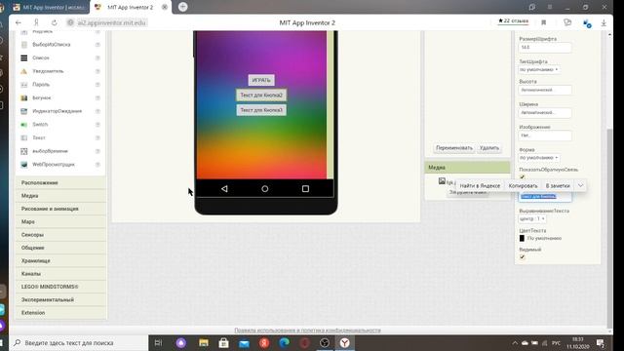Select Текст для Кнопка3 button in preview
This screenshot has width=624, height=351.
coord(261,110)
